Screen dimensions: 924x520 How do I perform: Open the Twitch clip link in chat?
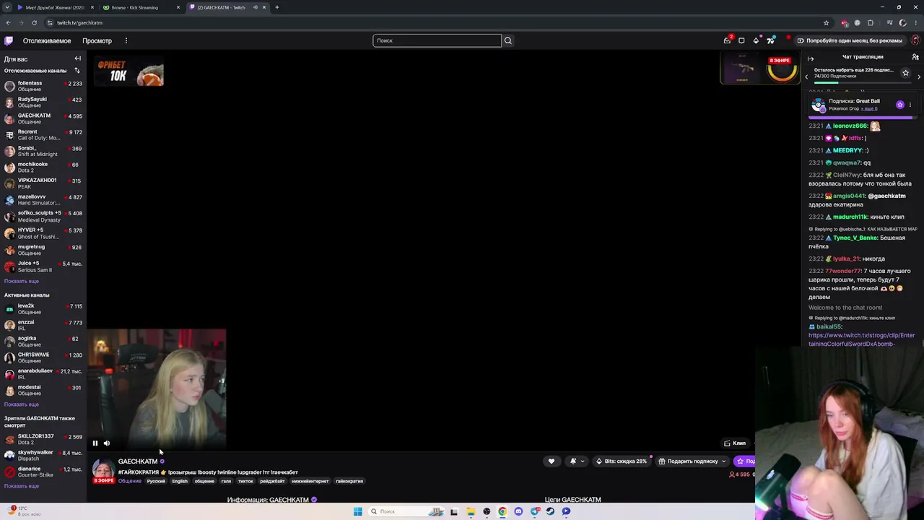(x=861, y=339)
